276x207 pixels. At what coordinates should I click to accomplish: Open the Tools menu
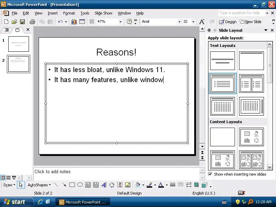[x=85, y=13]
